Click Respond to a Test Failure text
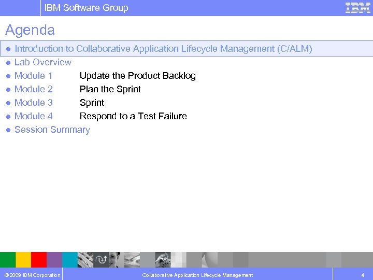Image resolution: width=373 pixels, height=280 pixels. point(133,116)
